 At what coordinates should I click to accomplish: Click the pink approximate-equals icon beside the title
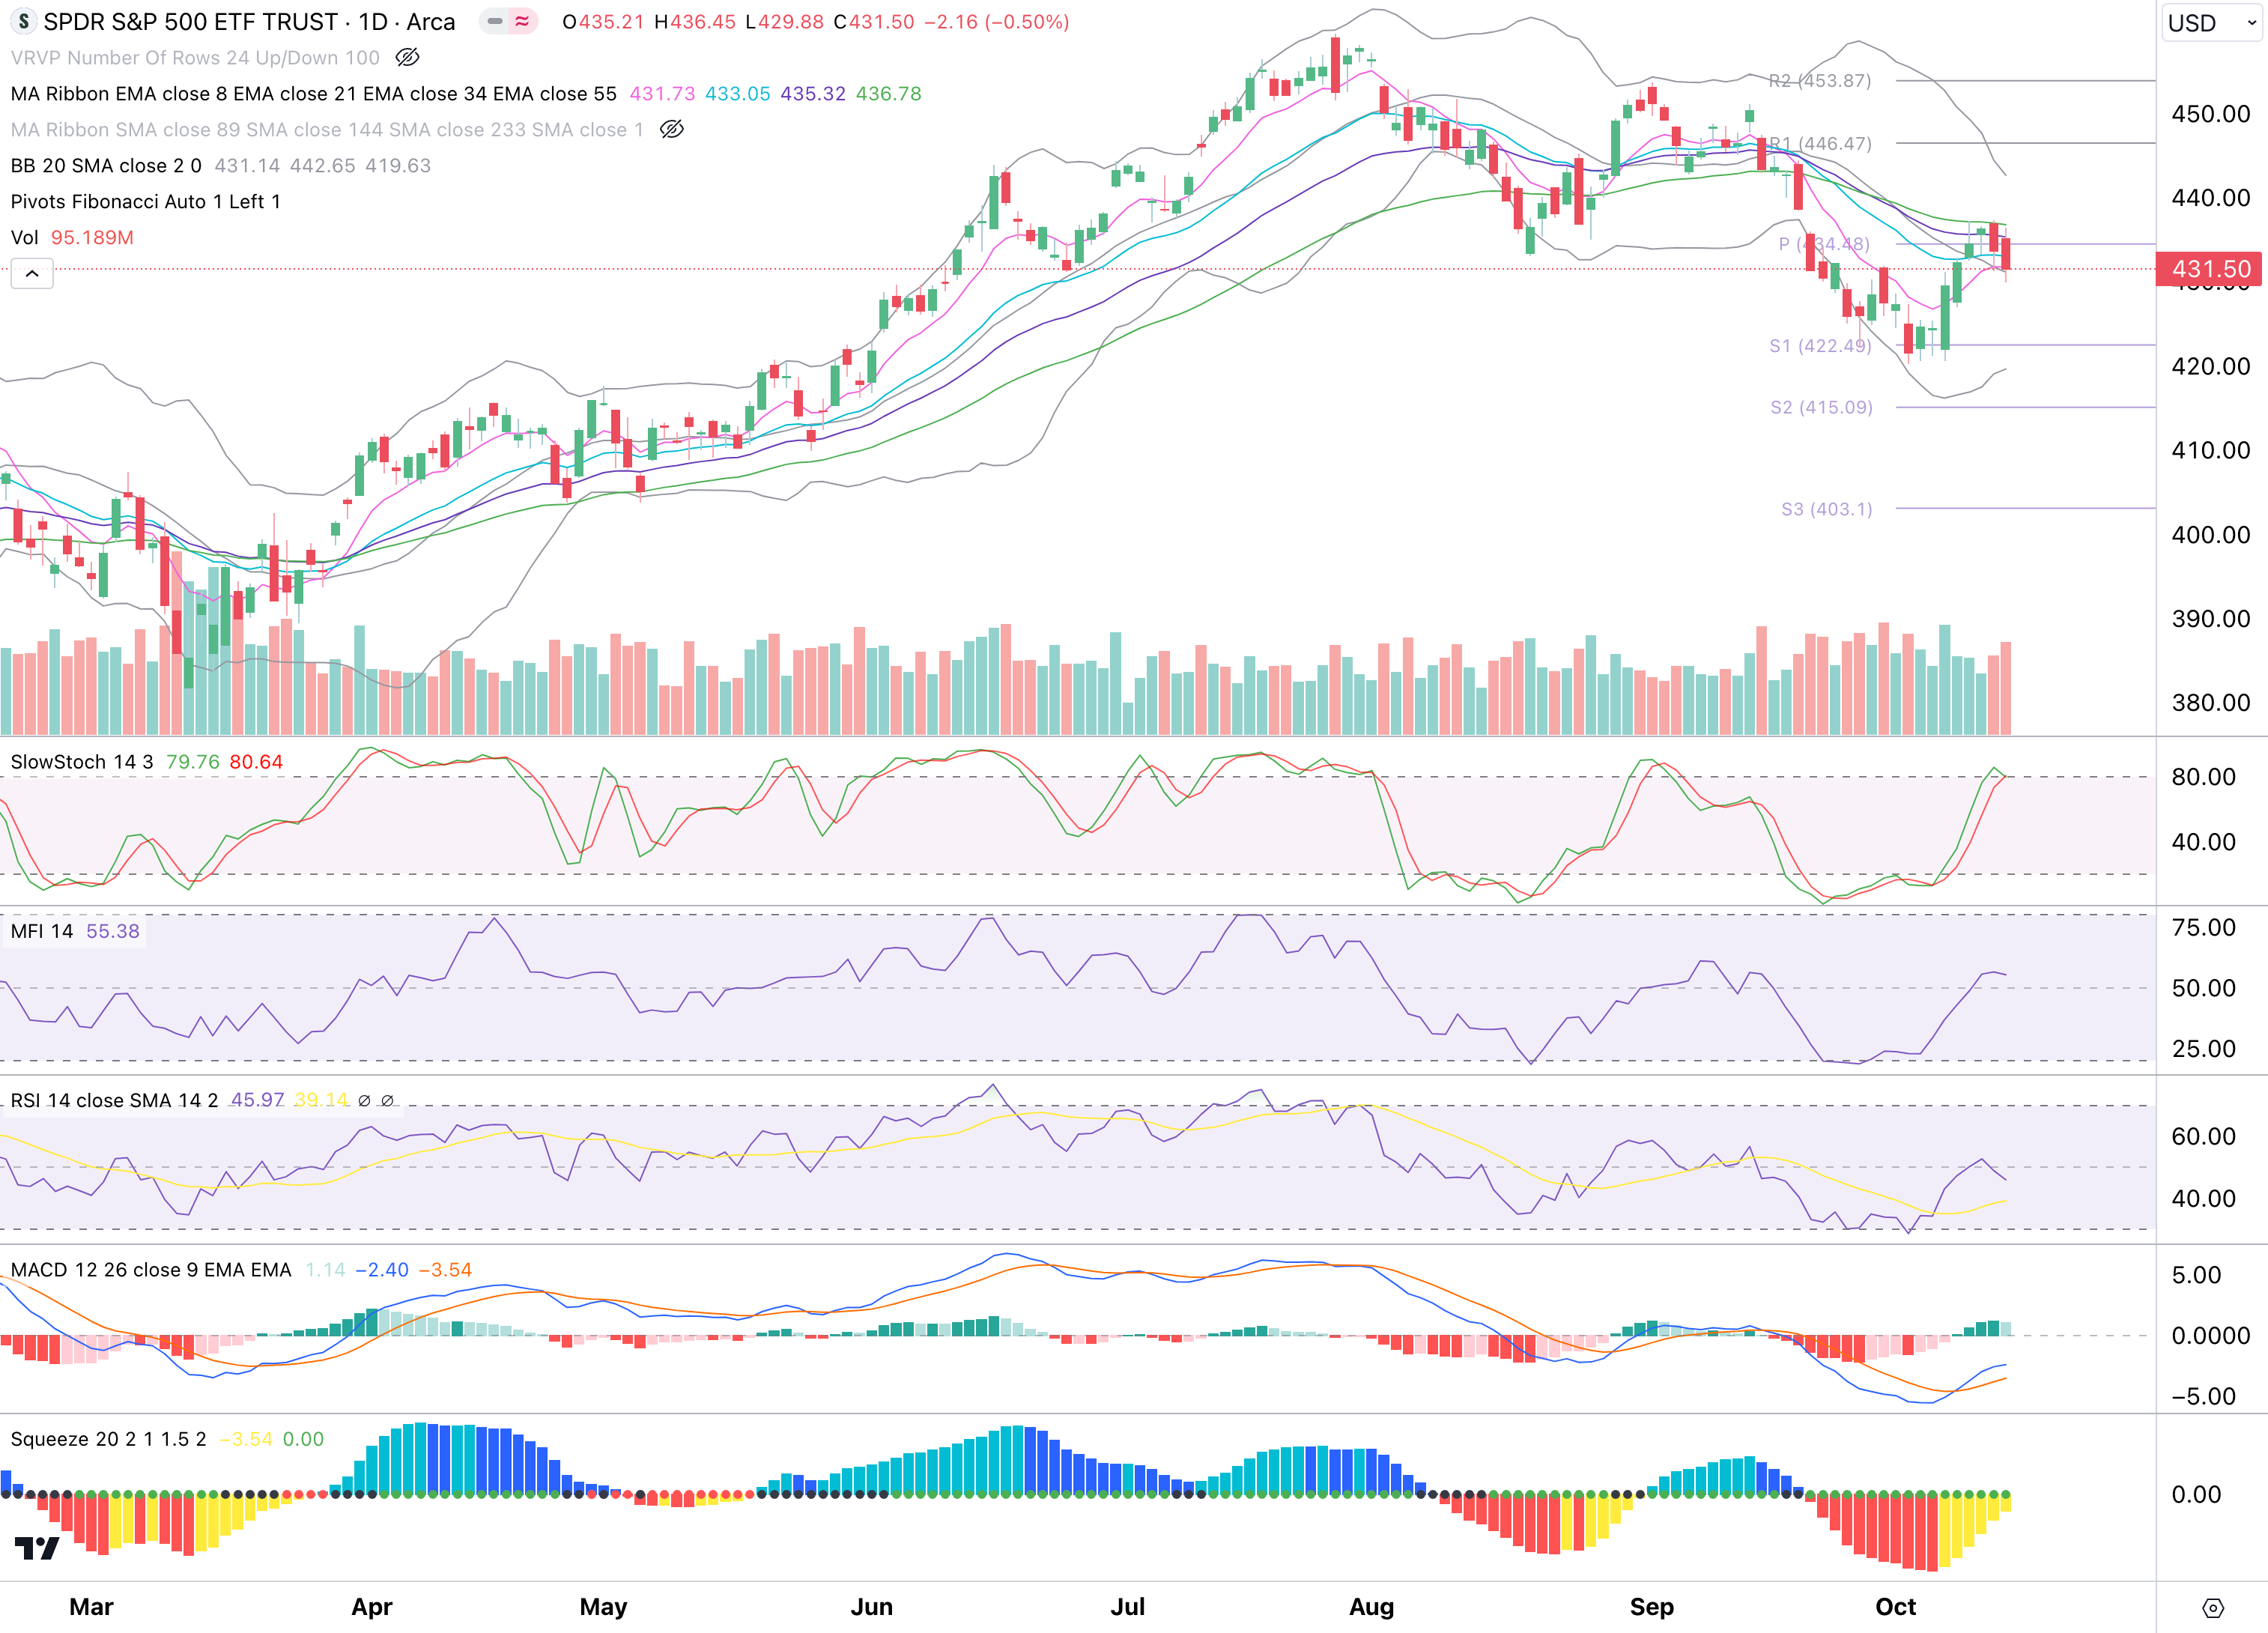pyautogui.click(x=522, y=21)
